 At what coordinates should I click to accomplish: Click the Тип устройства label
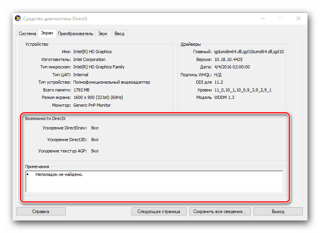click(55, 82)
